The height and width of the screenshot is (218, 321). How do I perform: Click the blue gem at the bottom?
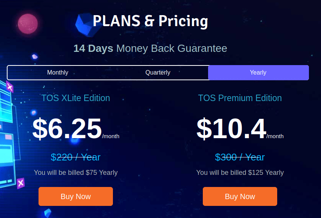48,213
